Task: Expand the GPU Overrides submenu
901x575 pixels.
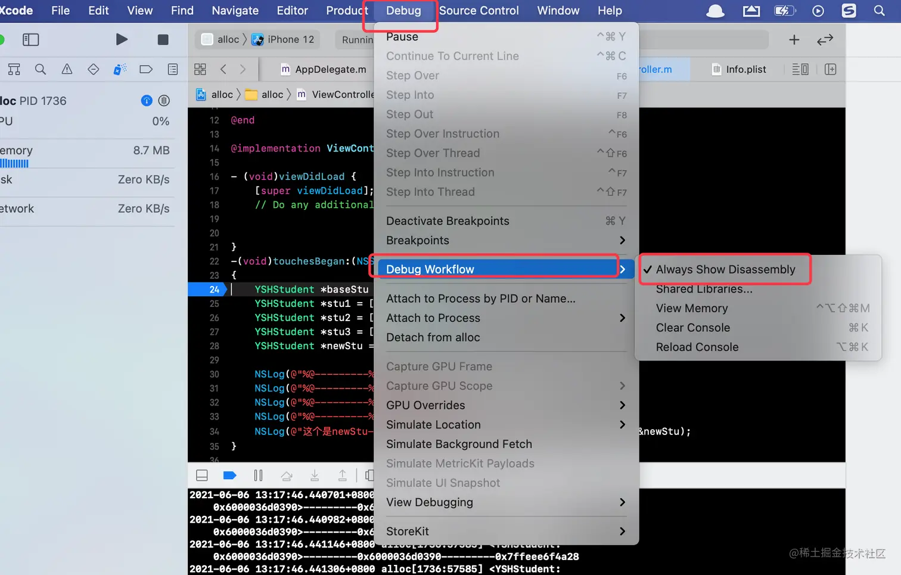Action: 506,405
